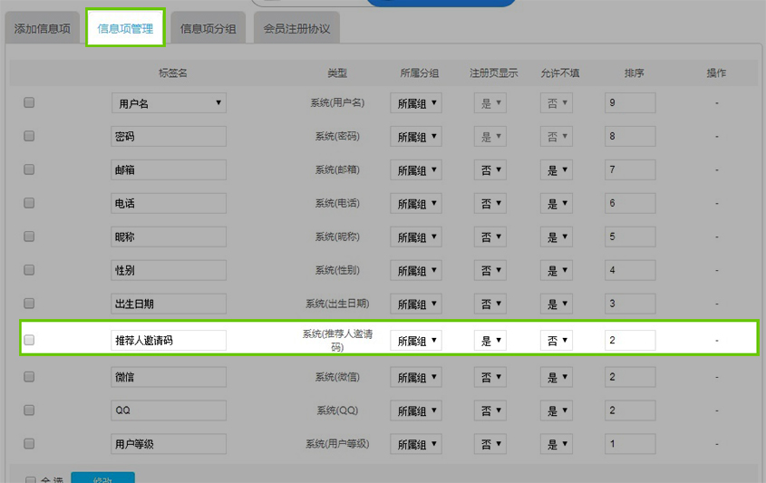Open 所属组 dropdown in 电话 row
766x483 pixels.
tap(416, 203)
